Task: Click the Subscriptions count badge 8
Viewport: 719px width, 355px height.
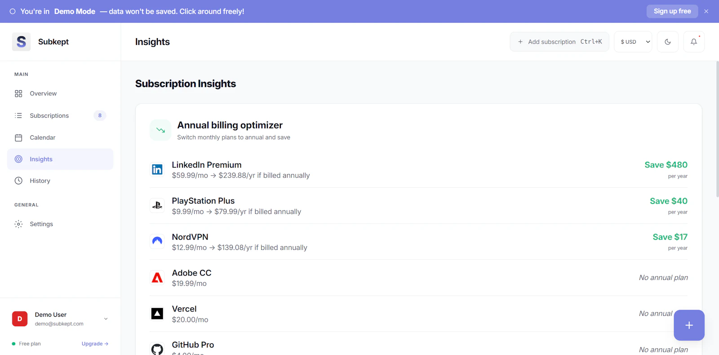Action: (x=100, y=115)
